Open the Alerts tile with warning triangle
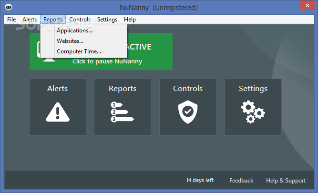The width and height of the screenshot is (318, 193). point(58,107)
